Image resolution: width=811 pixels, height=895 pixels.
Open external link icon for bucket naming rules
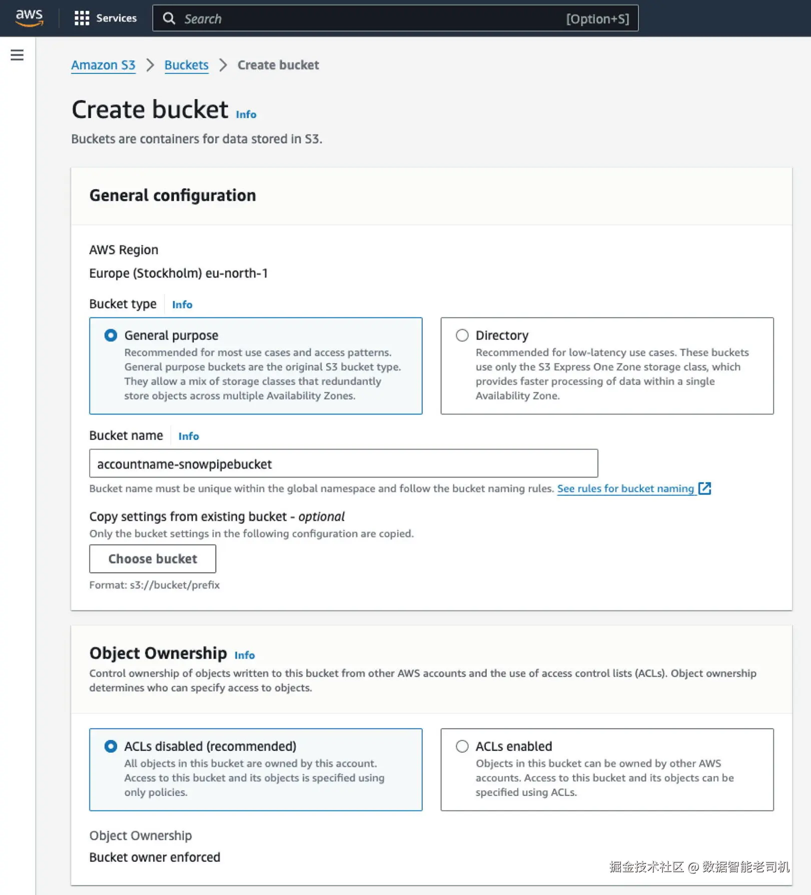tap(704, 488)
